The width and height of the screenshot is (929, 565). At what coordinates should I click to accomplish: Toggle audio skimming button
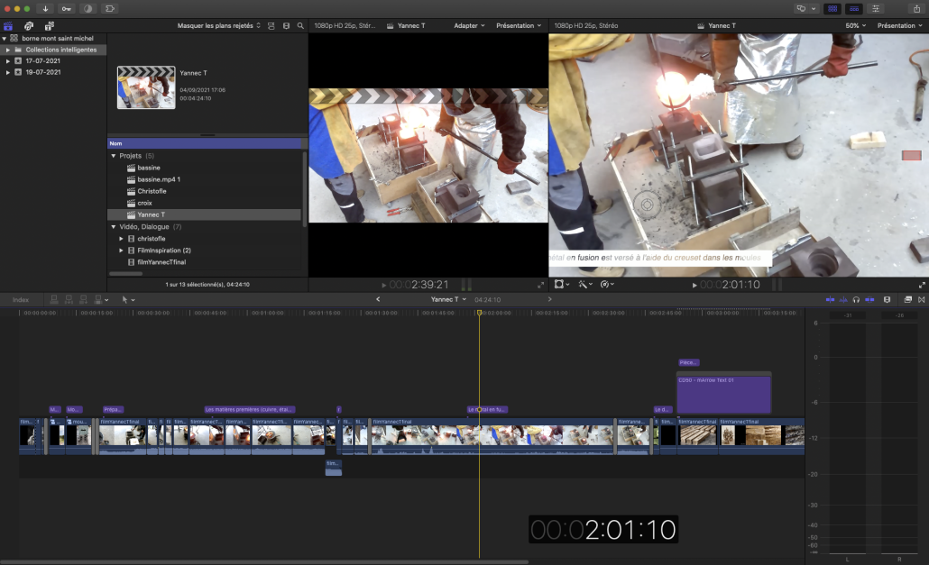843,300
